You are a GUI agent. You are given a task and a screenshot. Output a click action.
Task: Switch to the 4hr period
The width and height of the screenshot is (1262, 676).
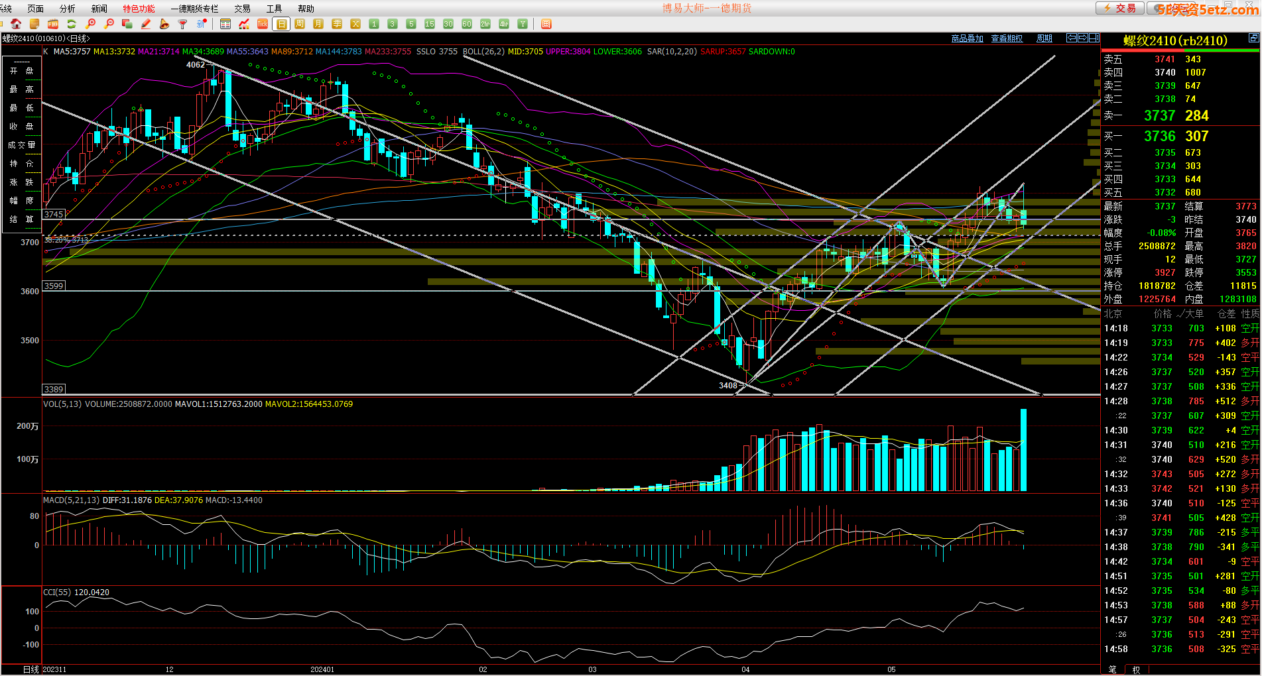[x=504, y=24]
